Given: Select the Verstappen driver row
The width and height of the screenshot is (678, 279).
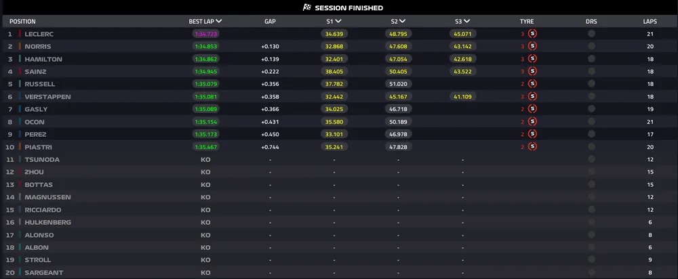Looking at the screenshot, I should click(x=339, y=96).
